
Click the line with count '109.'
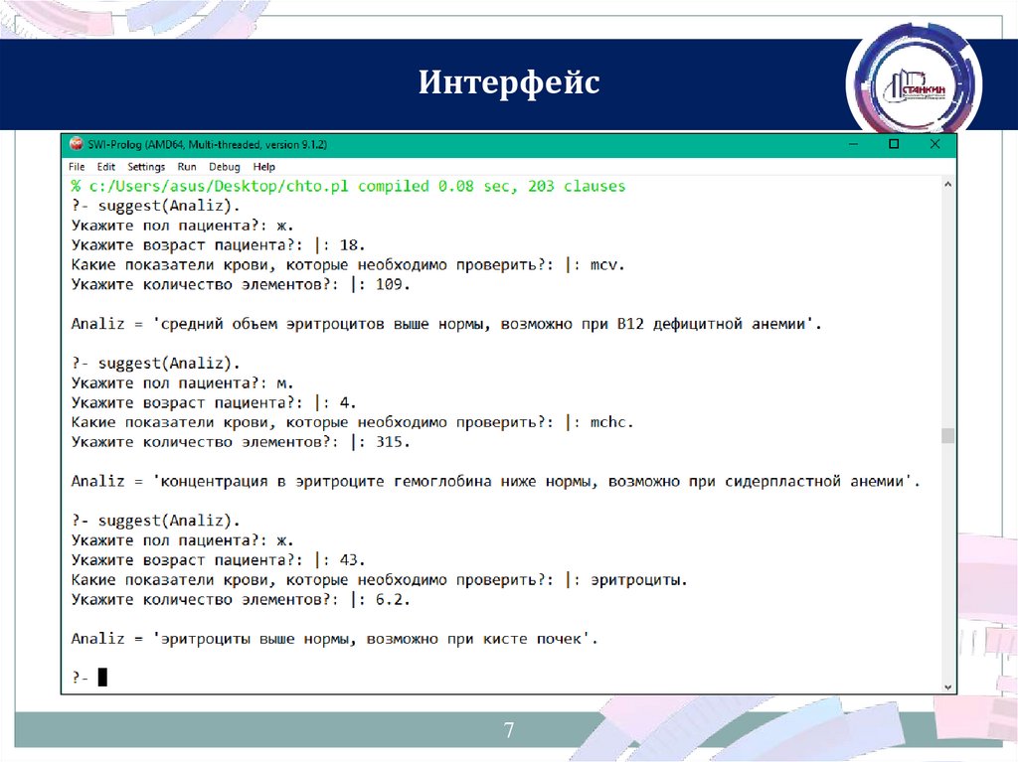coord(241,285)
